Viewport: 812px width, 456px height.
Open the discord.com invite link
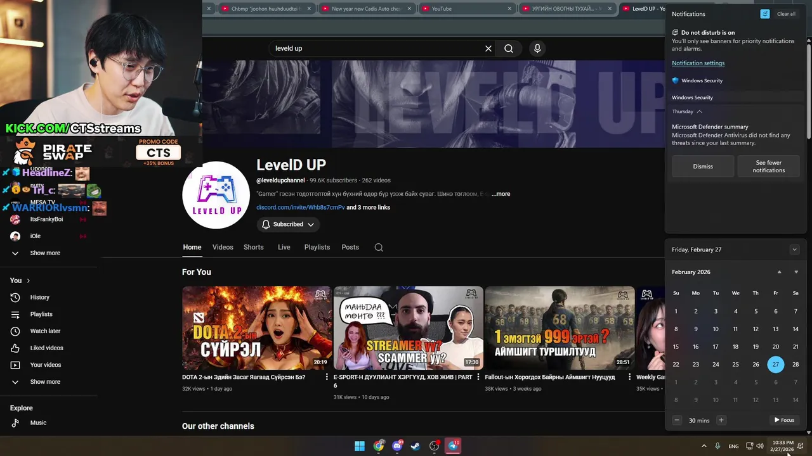301,207
